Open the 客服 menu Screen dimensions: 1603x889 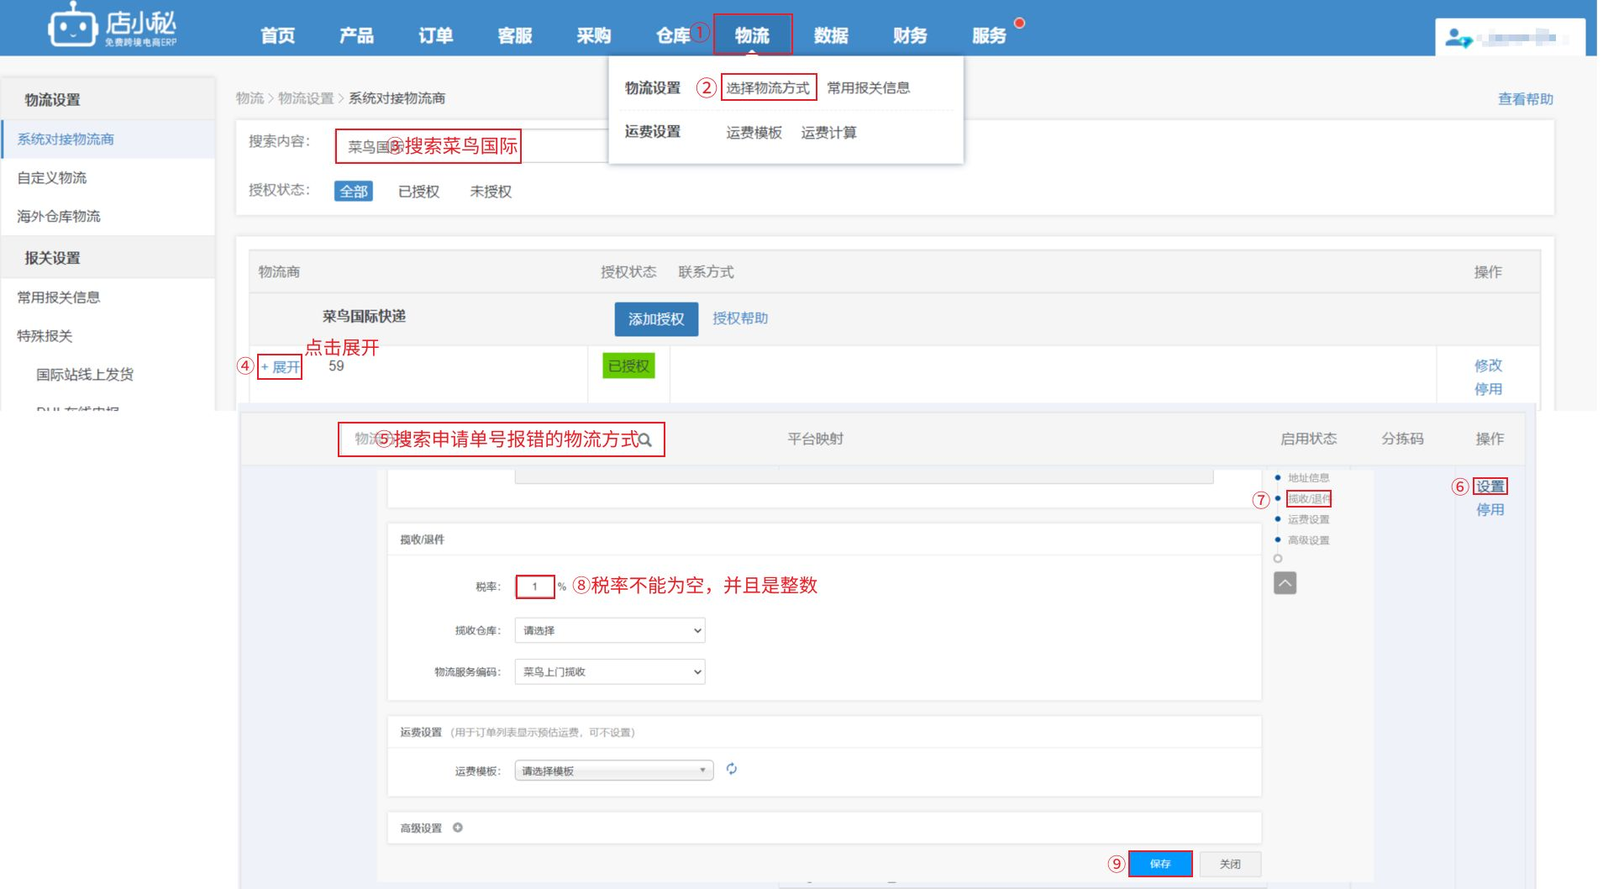515,35
